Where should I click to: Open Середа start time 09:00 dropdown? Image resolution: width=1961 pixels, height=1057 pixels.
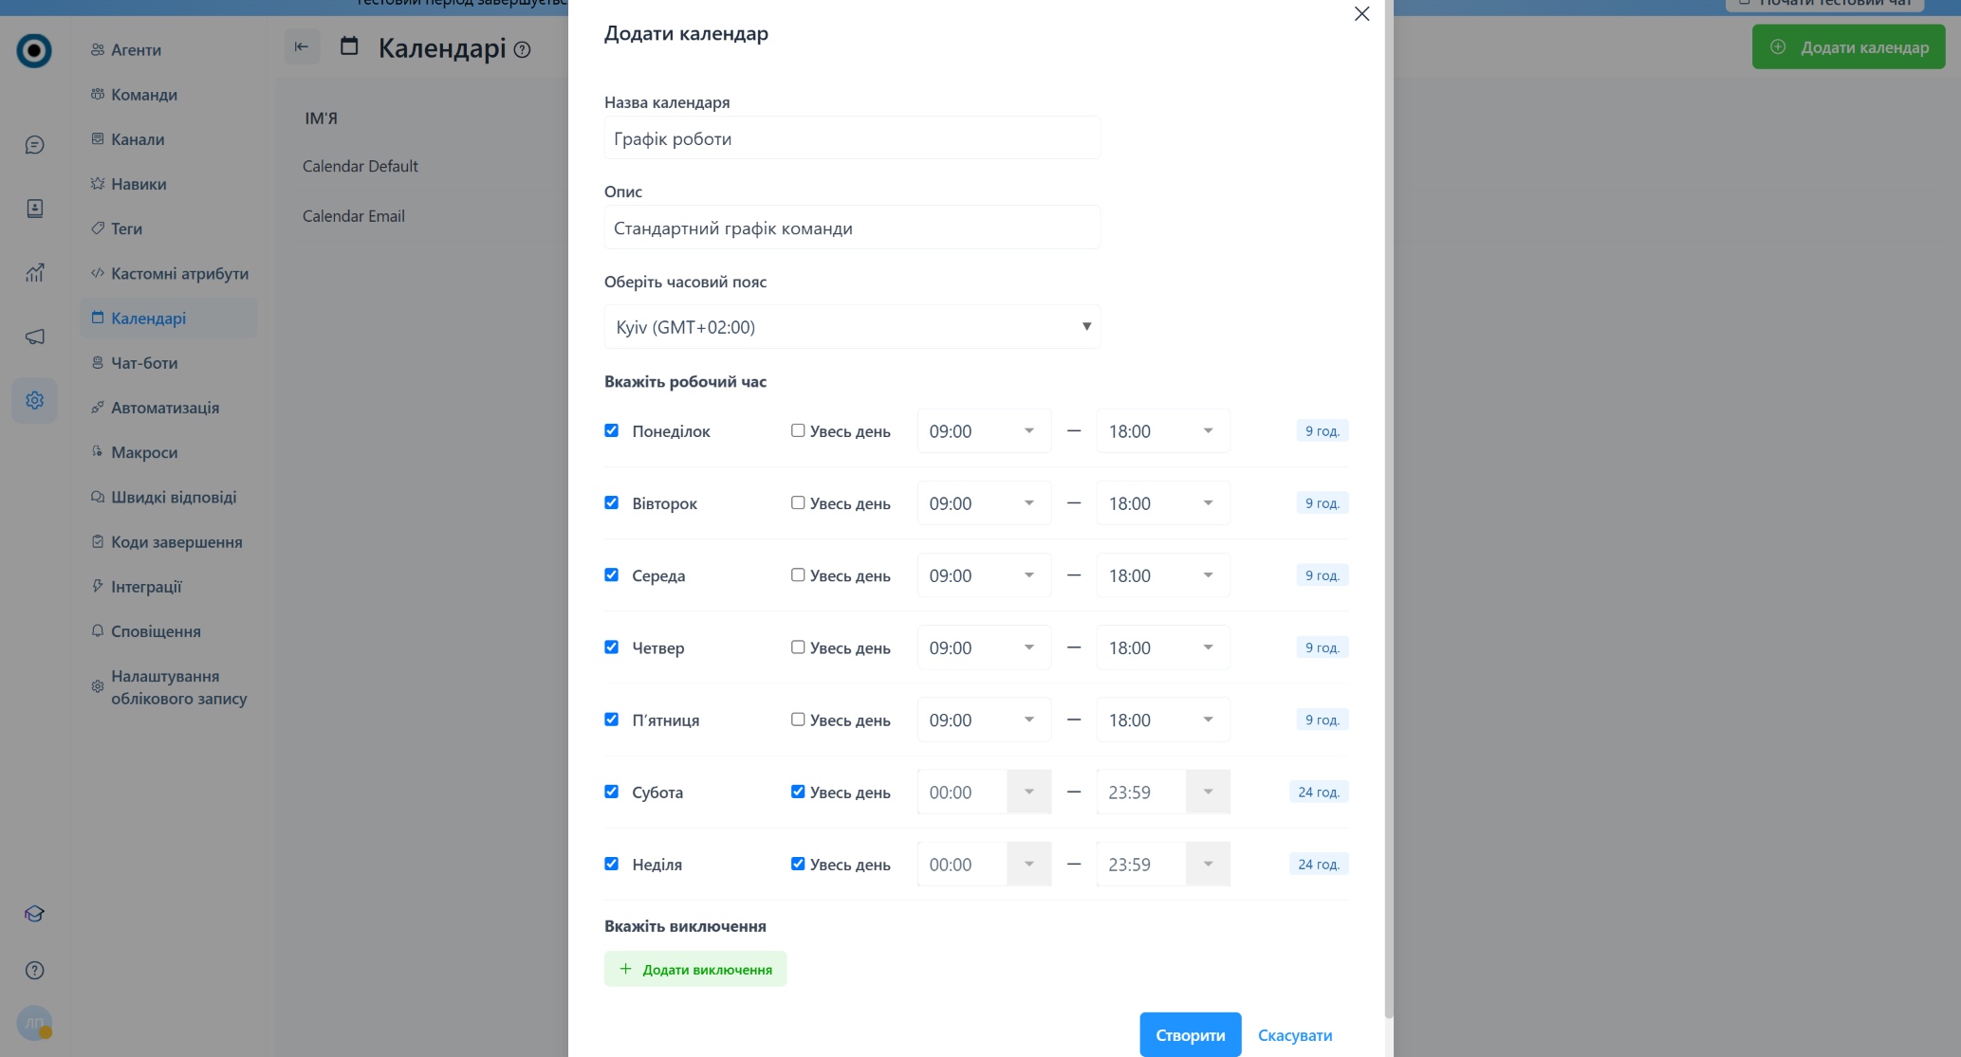(984, 575)
